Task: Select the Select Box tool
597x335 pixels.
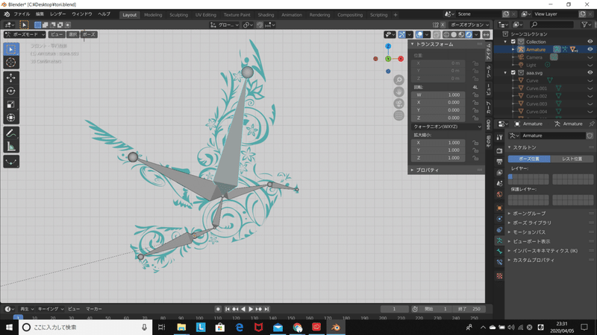Action: click(11, 49)
